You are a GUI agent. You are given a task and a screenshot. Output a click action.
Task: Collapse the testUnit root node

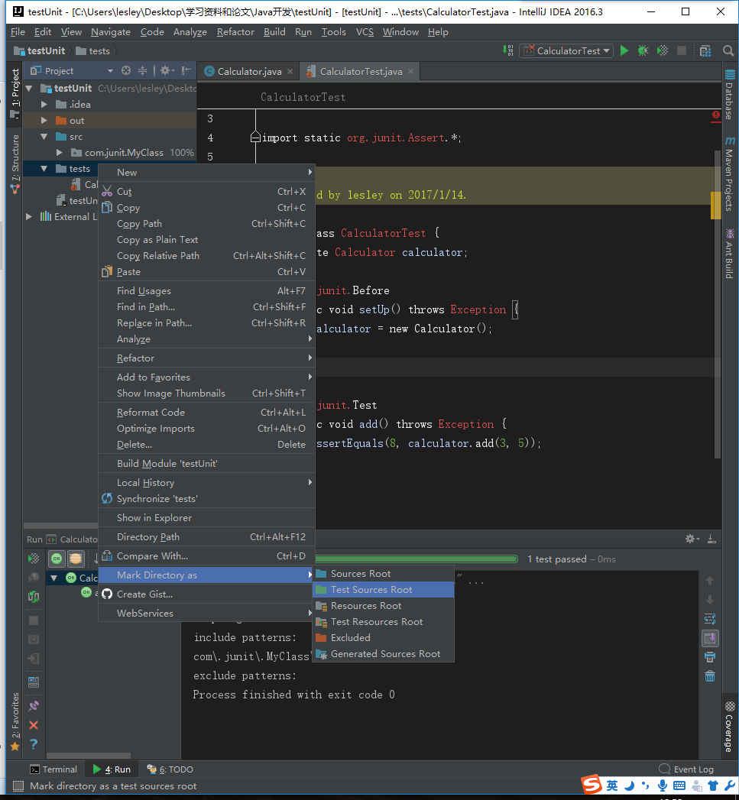coord(29,89)
